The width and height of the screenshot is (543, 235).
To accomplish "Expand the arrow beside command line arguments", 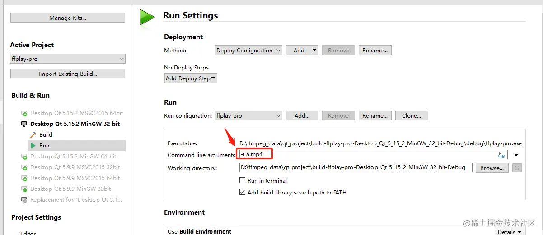I will click(x=516, y=155).
